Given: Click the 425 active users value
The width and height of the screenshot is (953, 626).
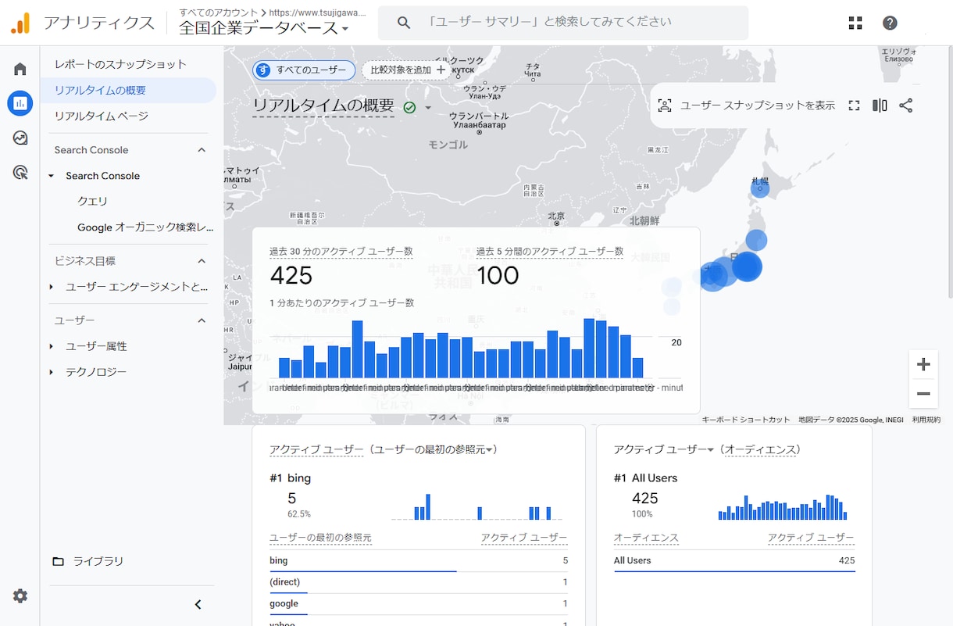Looking at the screenshot, I should [x=291, y=276].
